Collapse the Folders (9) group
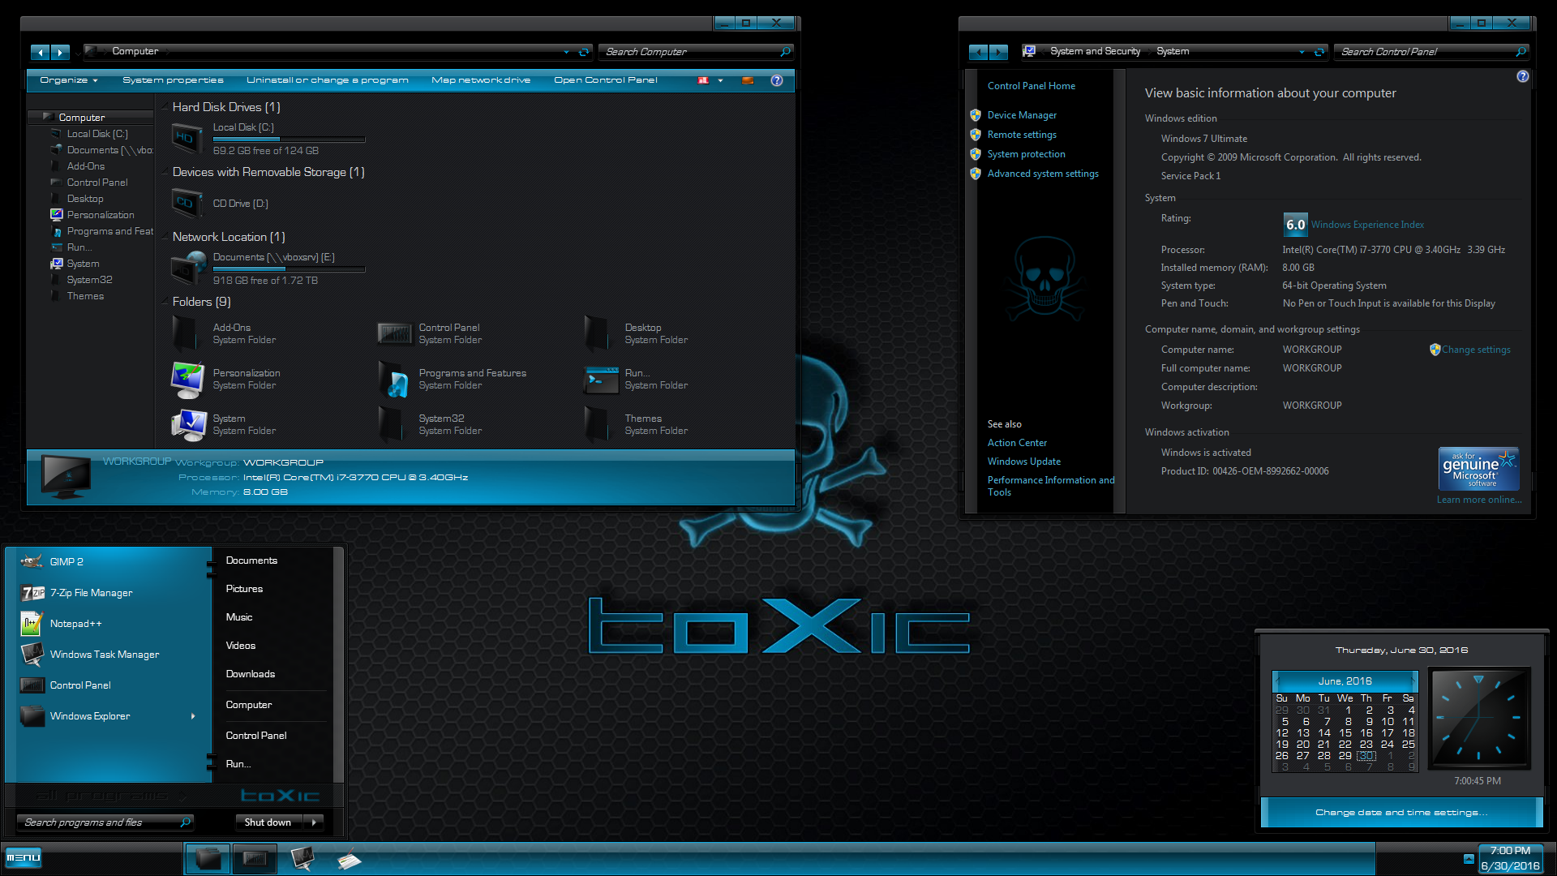Screen dimensions: 1557x876 165,302
